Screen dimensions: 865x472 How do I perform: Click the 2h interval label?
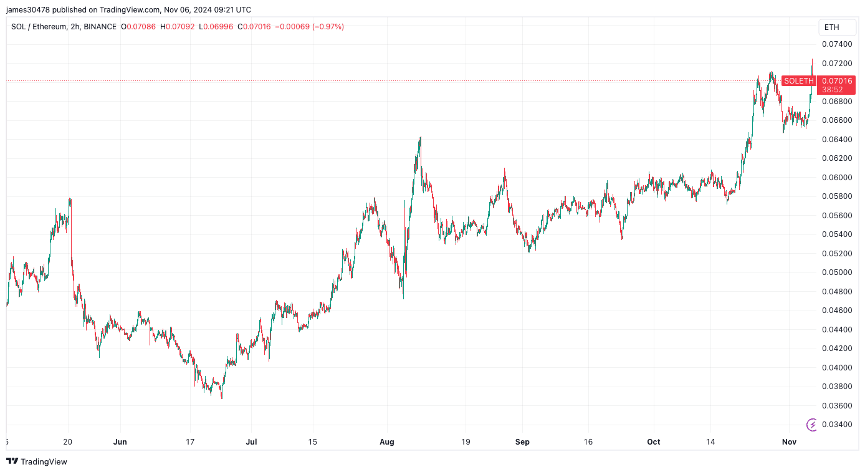point(75,27)
